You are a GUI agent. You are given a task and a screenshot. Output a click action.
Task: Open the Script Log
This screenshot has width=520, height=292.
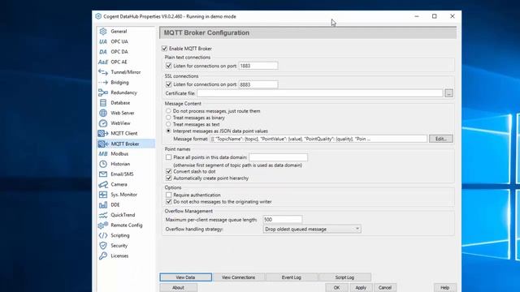[344, 277]
